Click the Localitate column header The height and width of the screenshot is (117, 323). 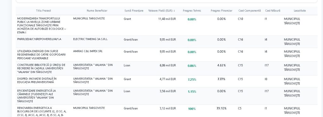[300, 11]
